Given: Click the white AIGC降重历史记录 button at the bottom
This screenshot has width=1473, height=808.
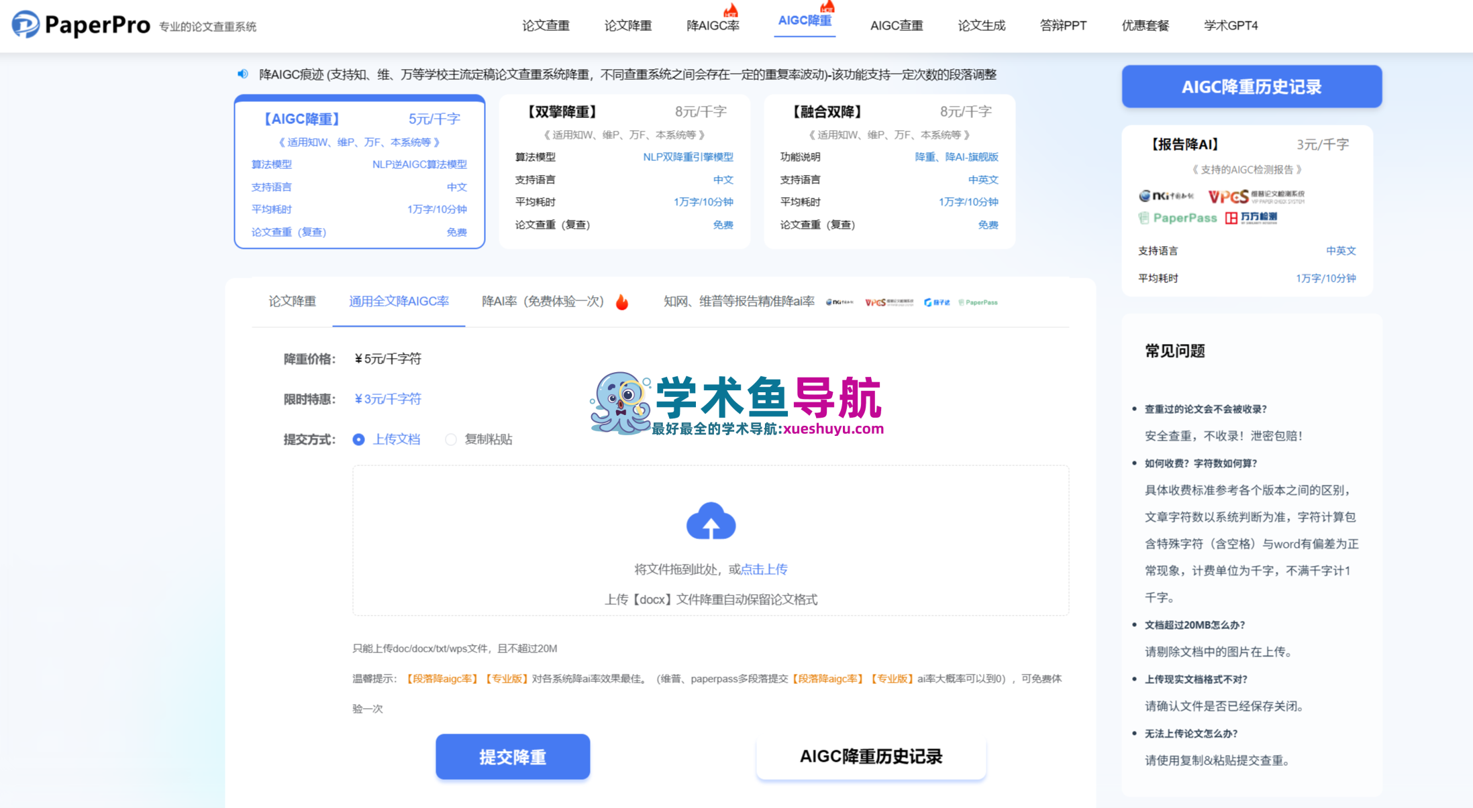Looking at the screenshot, I should pyautogui.click(x=871, y=756).
